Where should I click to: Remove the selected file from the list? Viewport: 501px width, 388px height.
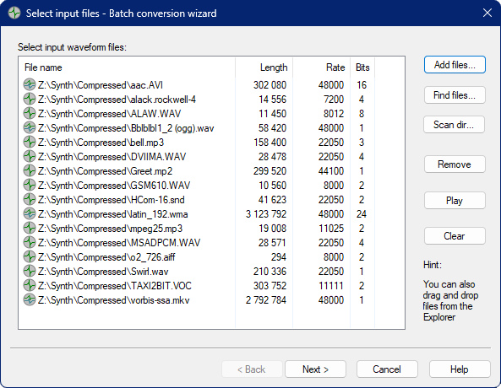pos(455,164)
